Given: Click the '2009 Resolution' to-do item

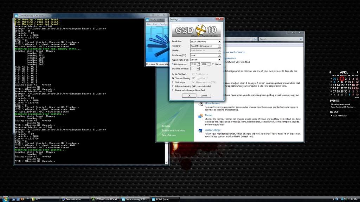Looking at the screenshot, I should [x=340, y=116].
